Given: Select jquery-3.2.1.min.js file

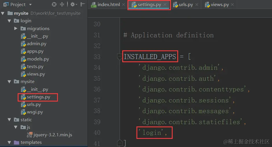Looking at the screenshot, I should (53, 135).
